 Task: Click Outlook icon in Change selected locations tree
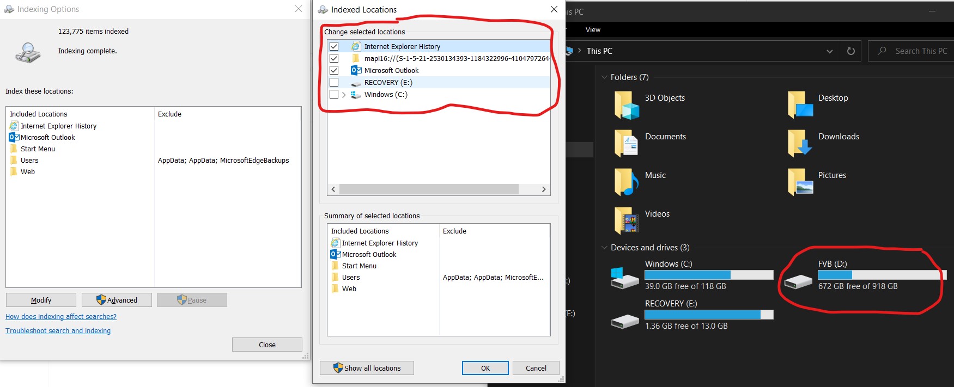coord(356,70)
